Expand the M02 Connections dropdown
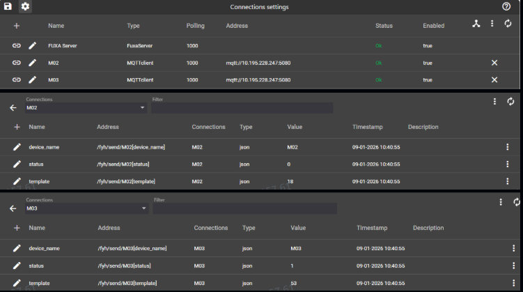This screenshot has width=523, height=292. coord(142,108)
